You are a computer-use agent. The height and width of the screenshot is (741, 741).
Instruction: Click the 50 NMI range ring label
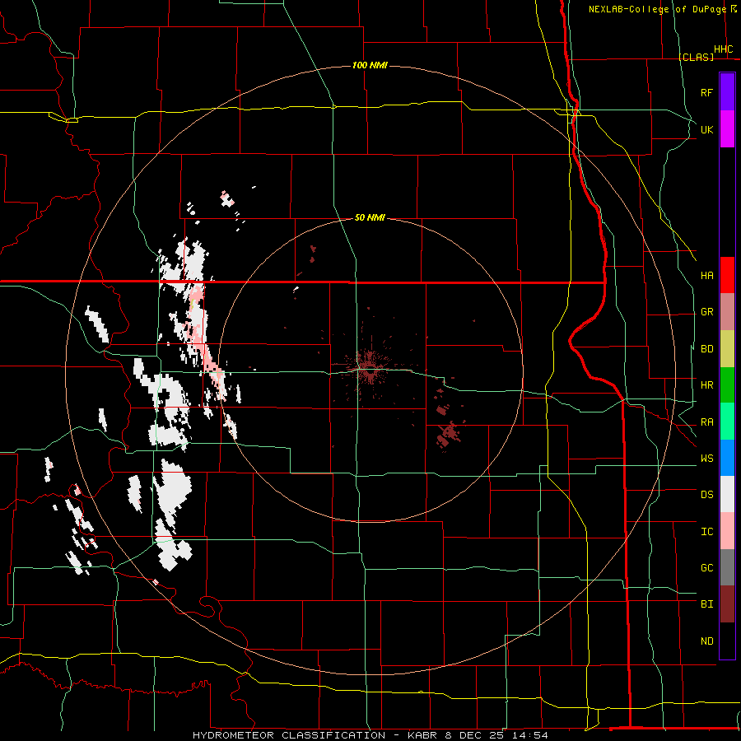370,217
